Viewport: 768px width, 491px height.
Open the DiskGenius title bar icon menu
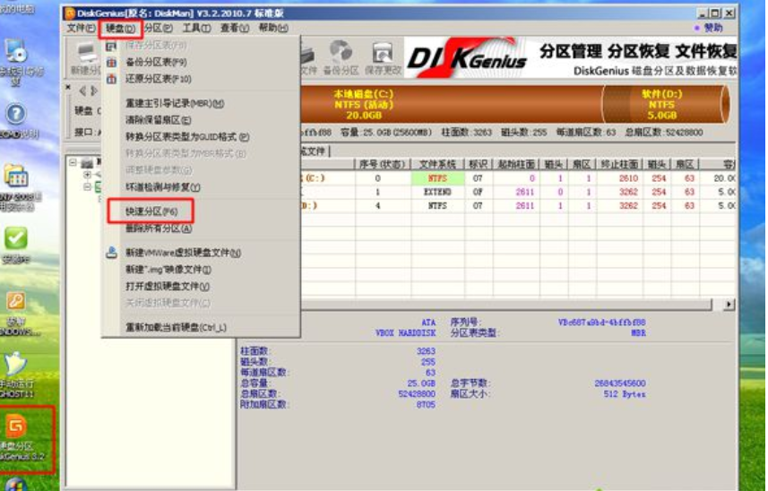[70, 13]
